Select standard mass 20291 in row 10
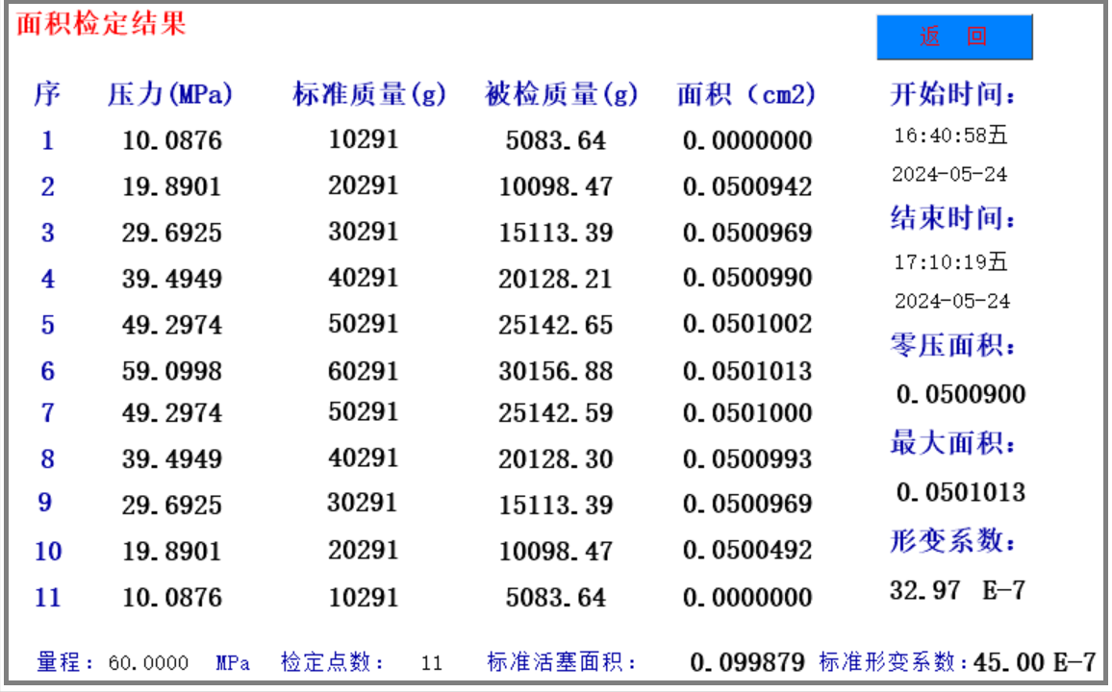This screenshot has width=1112, height=692. (363, 550)
